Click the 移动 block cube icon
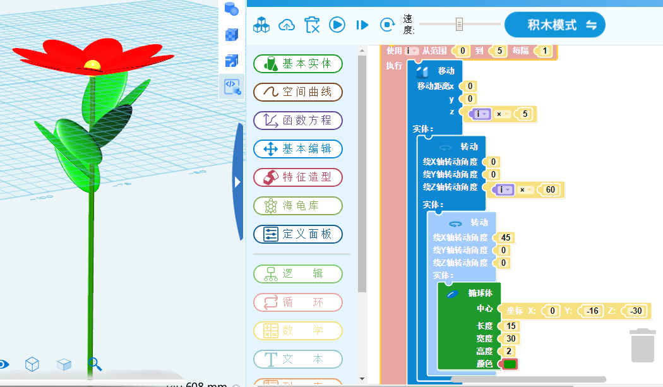 (x=422, y=72)
